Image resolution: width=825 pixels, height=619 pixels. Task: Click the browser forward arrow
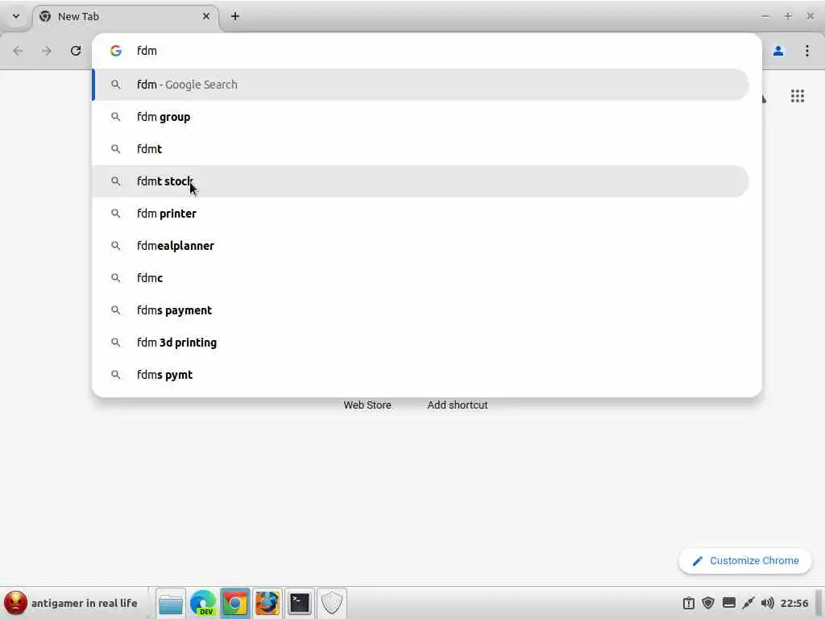click(46, 51)
